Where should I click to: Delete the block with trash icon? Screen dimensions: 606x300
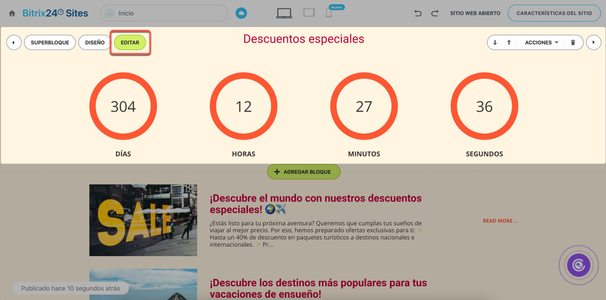(573, 43)
